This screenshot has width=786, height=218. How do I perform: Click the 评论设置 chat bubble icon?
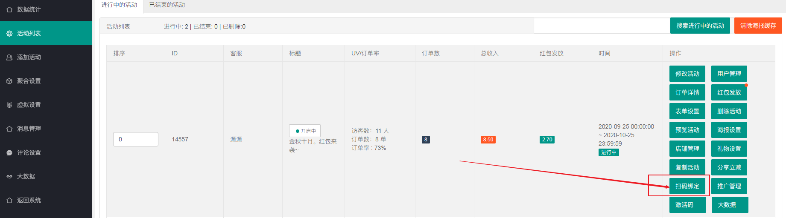click(x=9, y=152)
